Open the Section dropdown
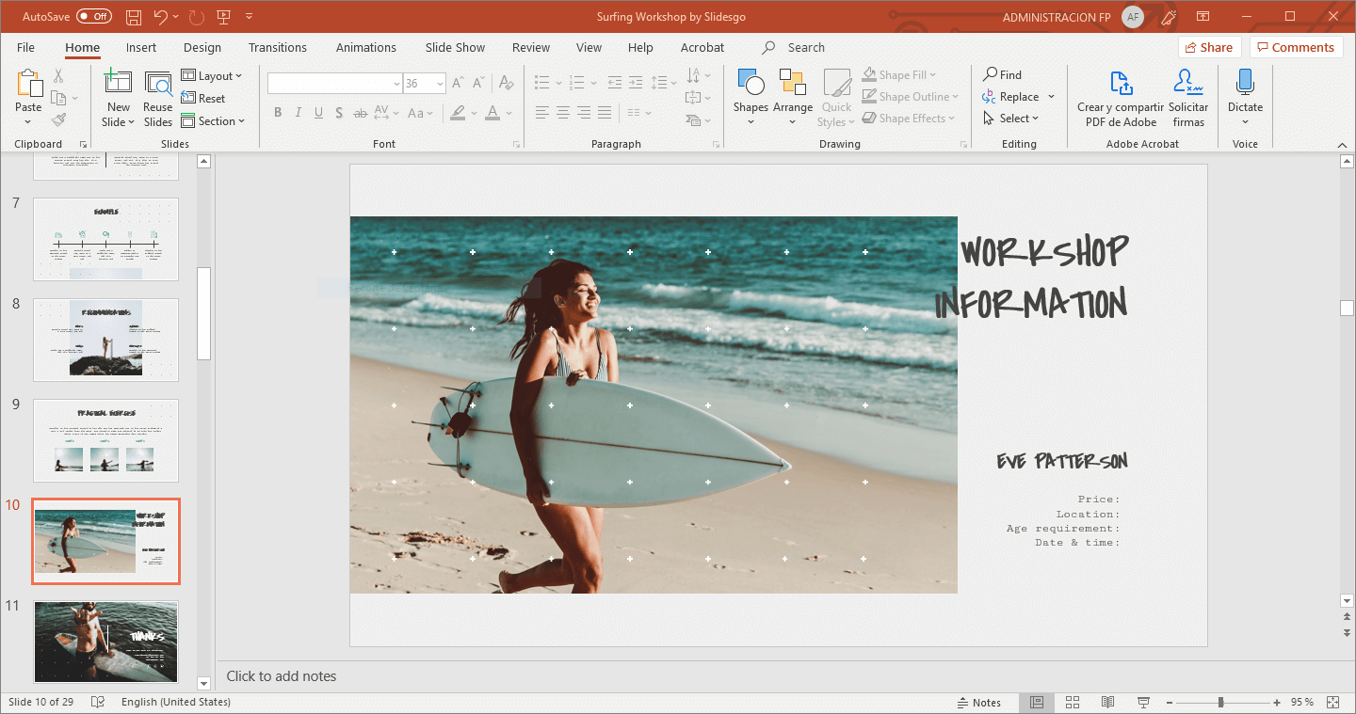The height and width of the screenshot is (714, 1356). (213, 121)
